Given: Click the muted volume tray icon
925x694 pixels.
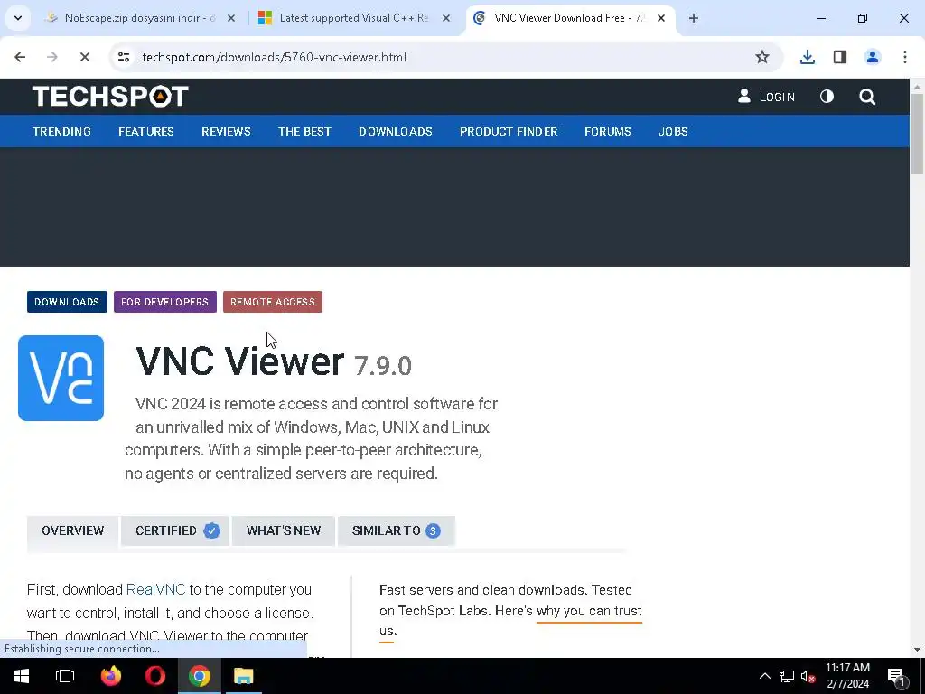Looking at the screenshot, I should [808, 676].
